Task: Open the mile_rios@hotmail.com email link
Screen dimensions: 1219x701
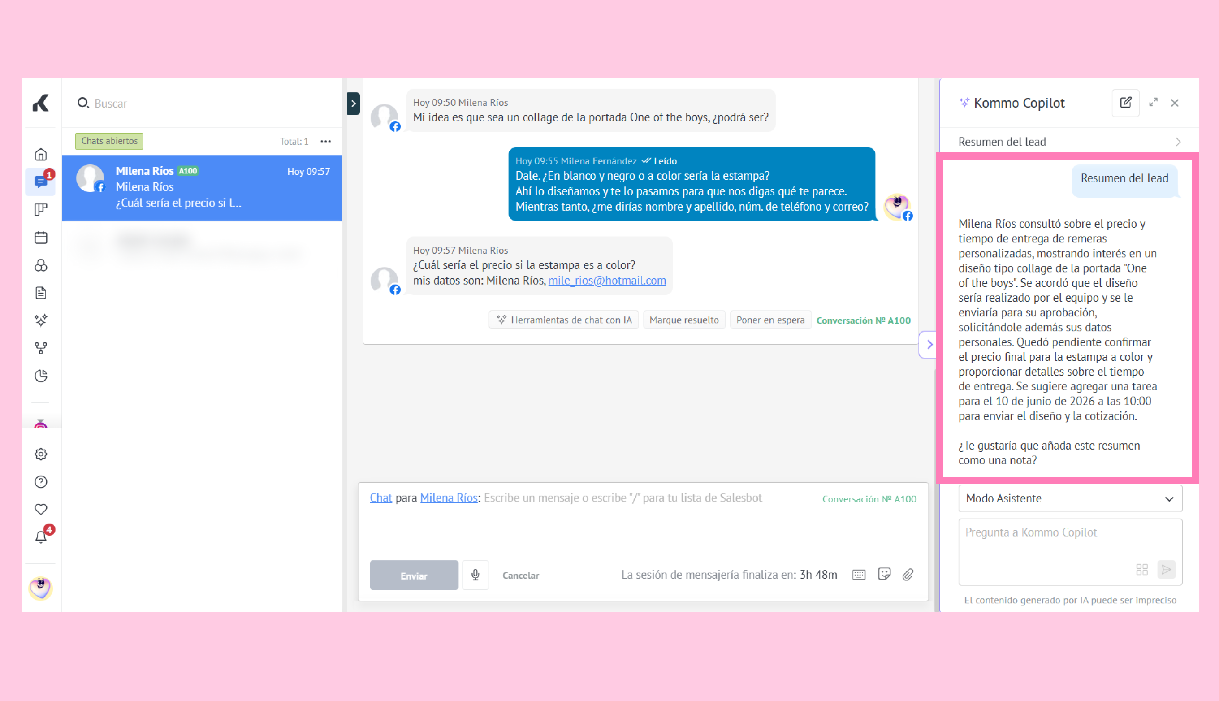Action: tap(607, 281)
